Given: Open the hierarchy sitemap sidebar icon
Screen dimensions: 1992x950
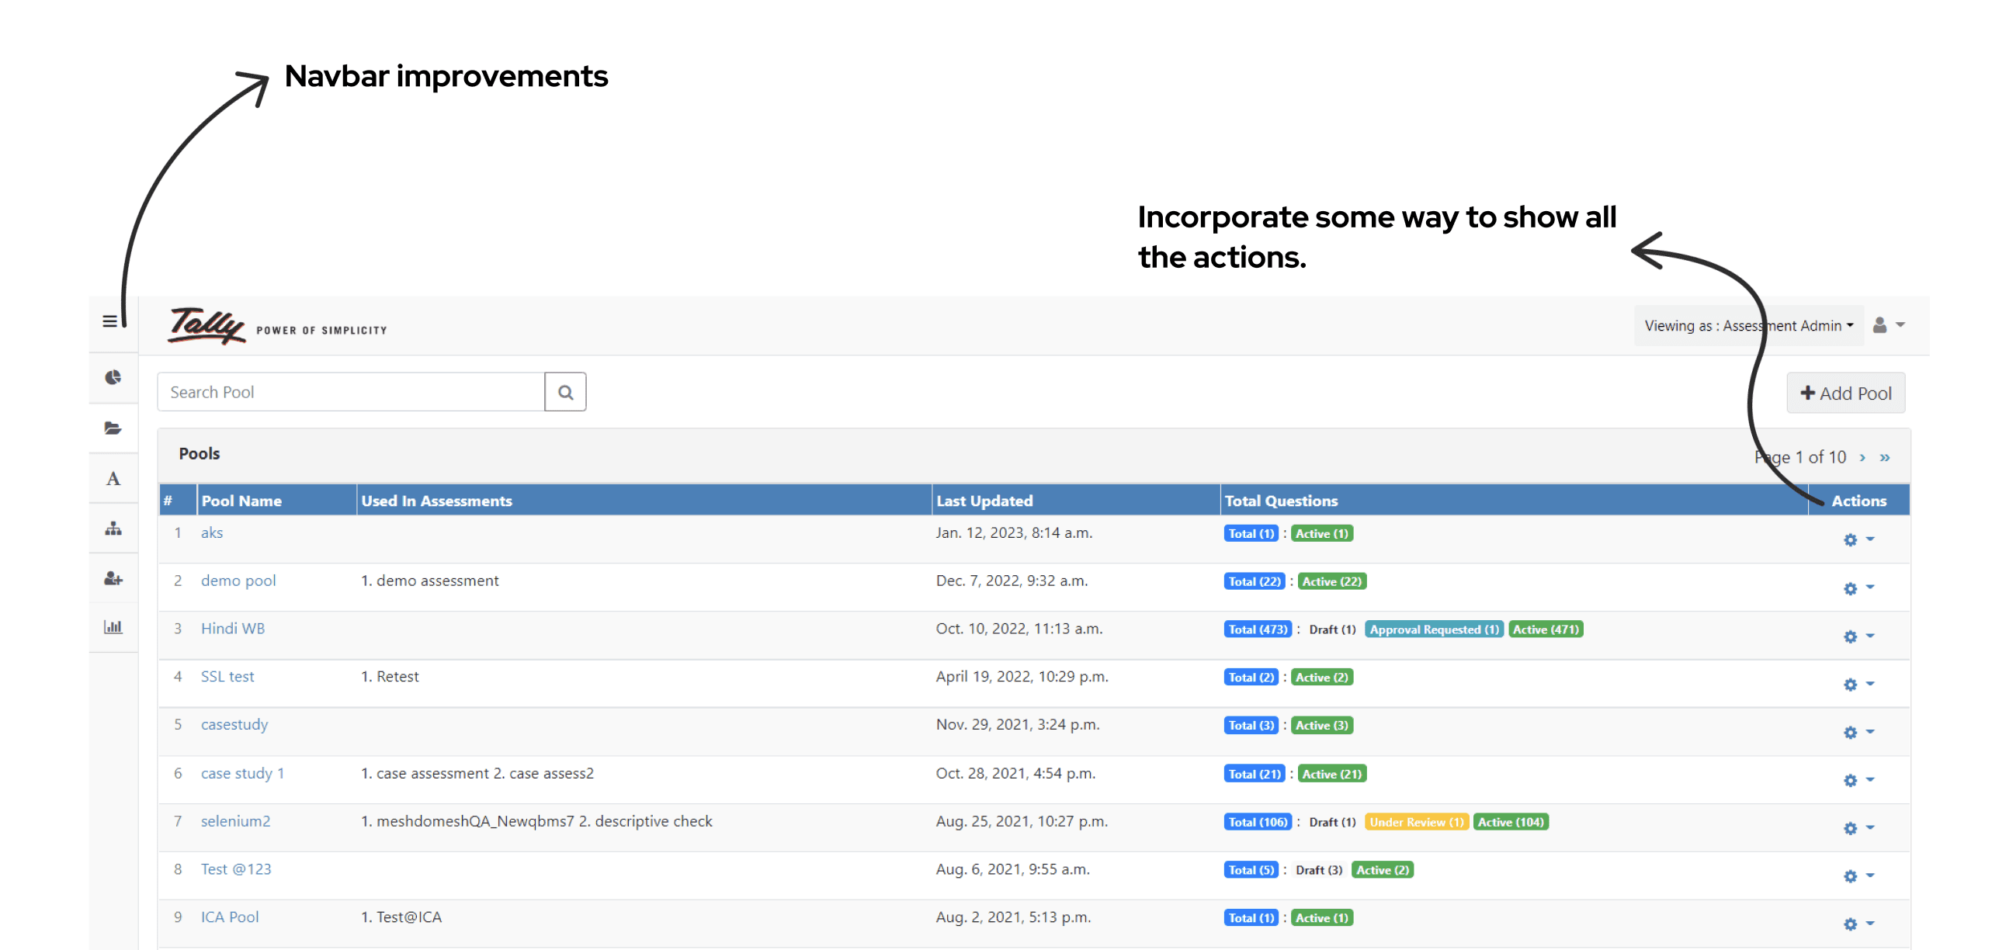Looking at the screenshot, I should 113,529.
